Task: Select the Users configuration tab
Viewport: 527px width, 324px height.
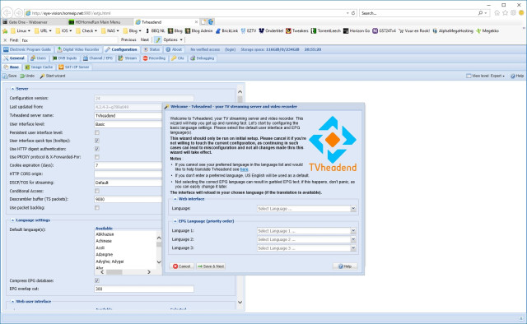Action: pos(38,58)
